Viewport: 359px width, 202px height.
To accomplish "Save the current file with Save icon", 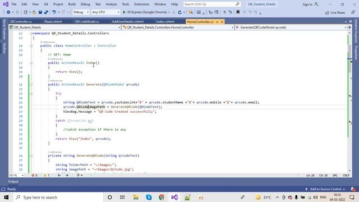I will 40,12.
